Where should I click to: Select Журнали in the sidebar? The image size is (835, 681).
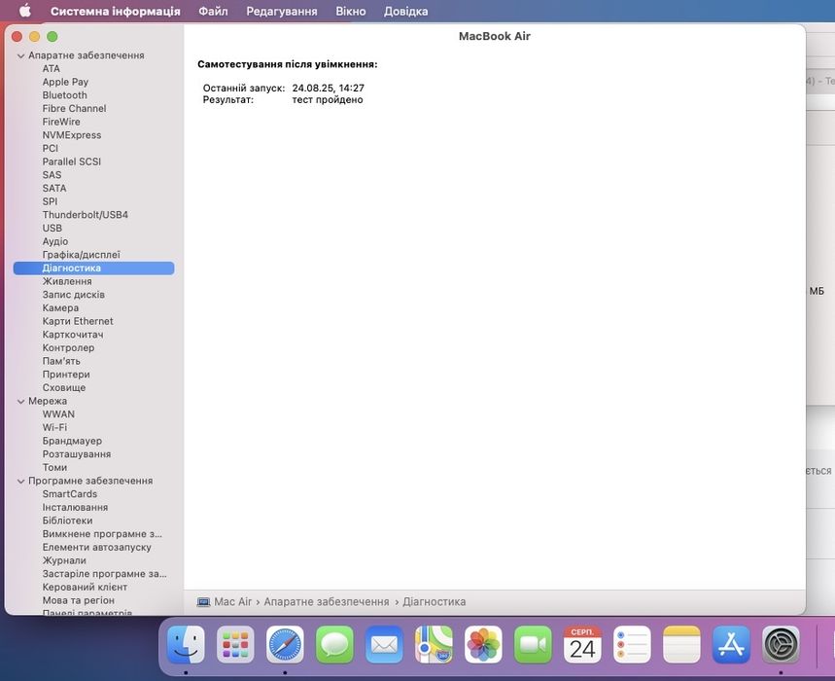click(x=64, y=560)
